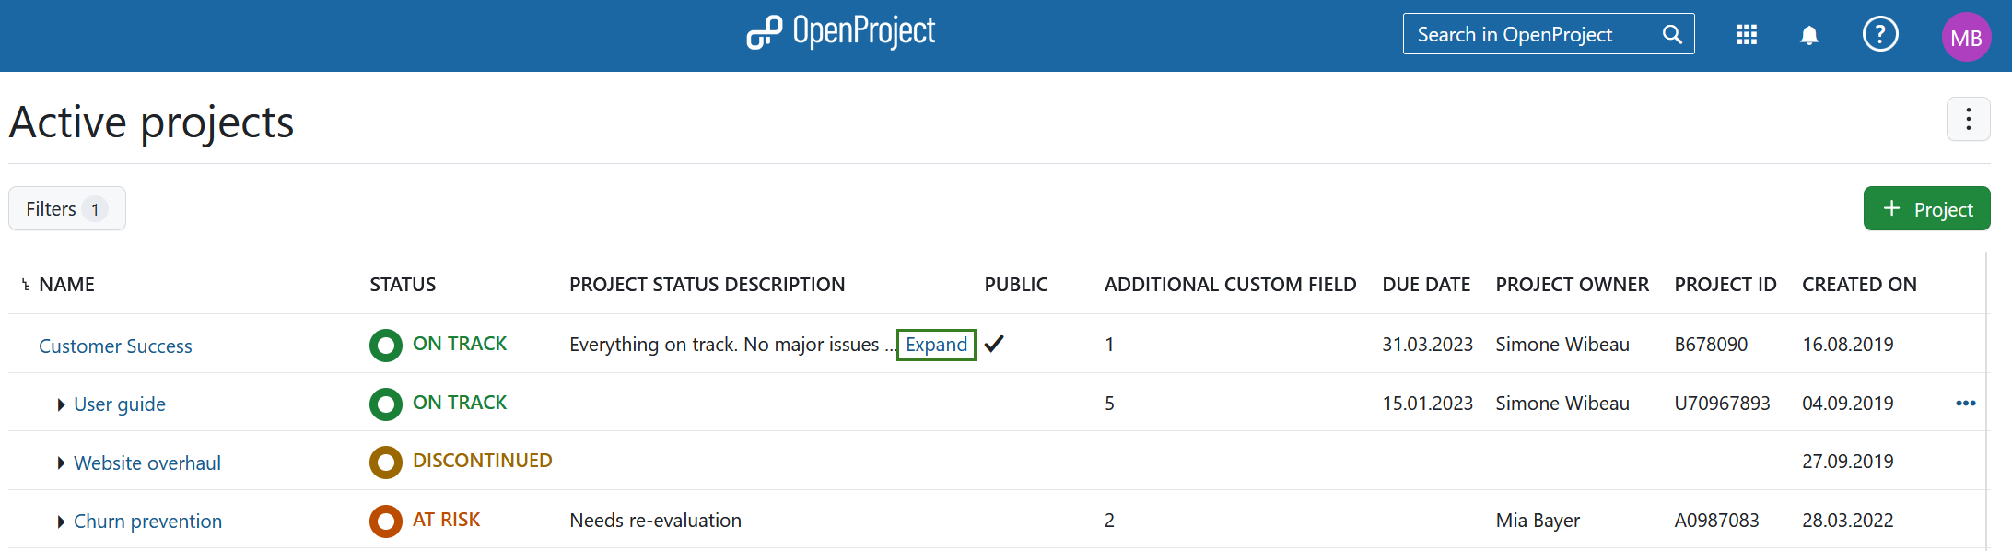This screenshot has width=2012, height=551.
Task: Open the help question mark icon
Action: point(1879,35)
